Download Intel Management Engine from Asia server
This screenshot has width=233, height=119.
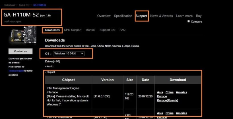[160, 92]
